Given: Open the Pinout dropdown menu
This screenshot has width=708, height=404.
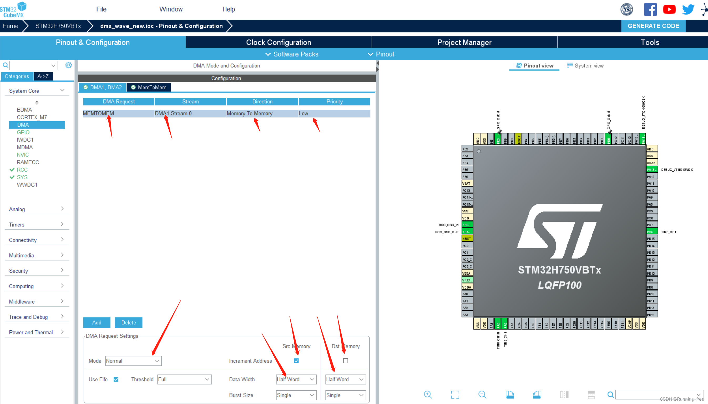Looking at the screenshot, I should pos(381,54).
